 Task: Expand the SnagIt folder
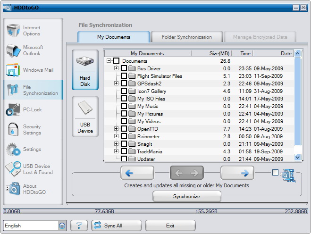point(116,143)
